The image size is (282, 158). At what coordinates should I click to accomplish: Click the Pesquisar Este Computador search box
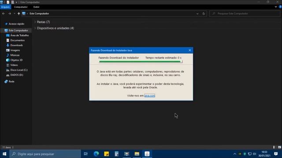[x=245, y=14]
